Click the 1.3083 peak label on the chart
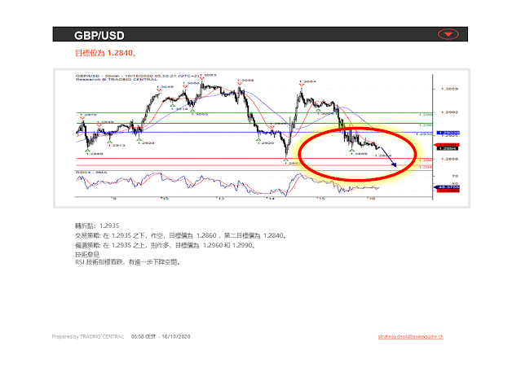This screenshot has width=521, height=368. tap(208, 76)
